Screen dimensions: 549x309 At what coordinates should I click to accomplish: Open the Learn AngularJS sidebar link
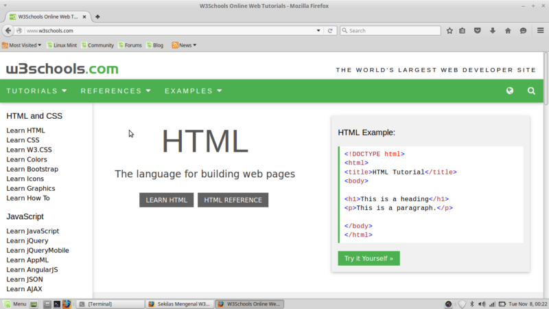[x=32, y=270]
